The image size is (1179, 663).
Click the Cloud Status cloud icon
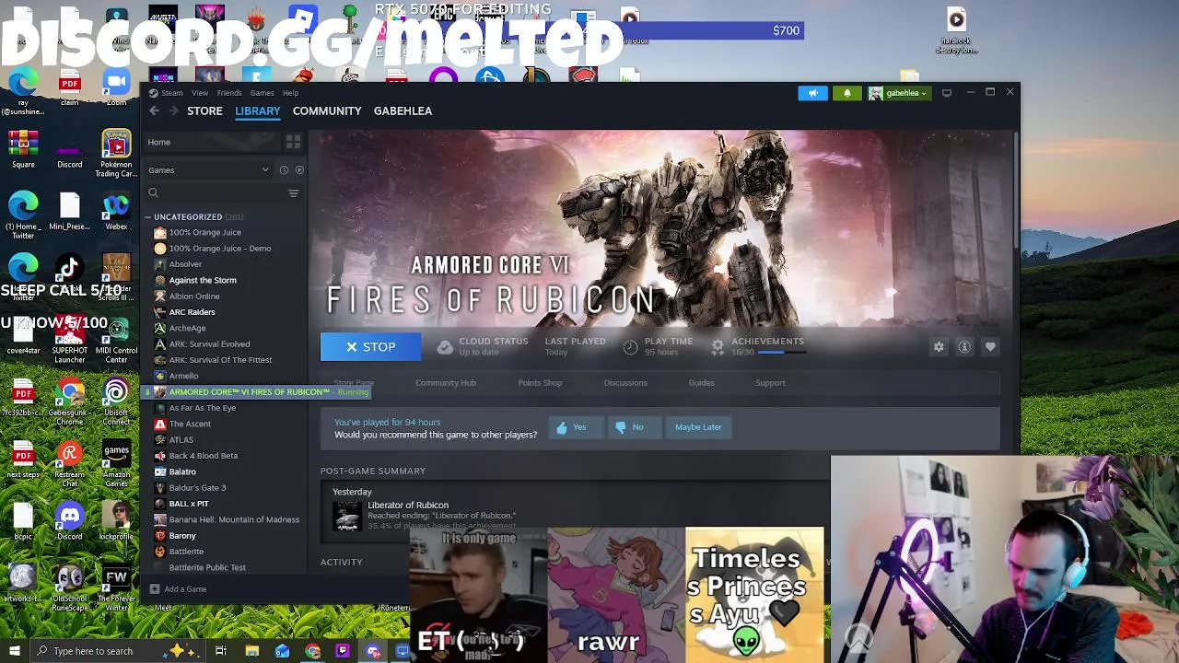tap(445, 347)
